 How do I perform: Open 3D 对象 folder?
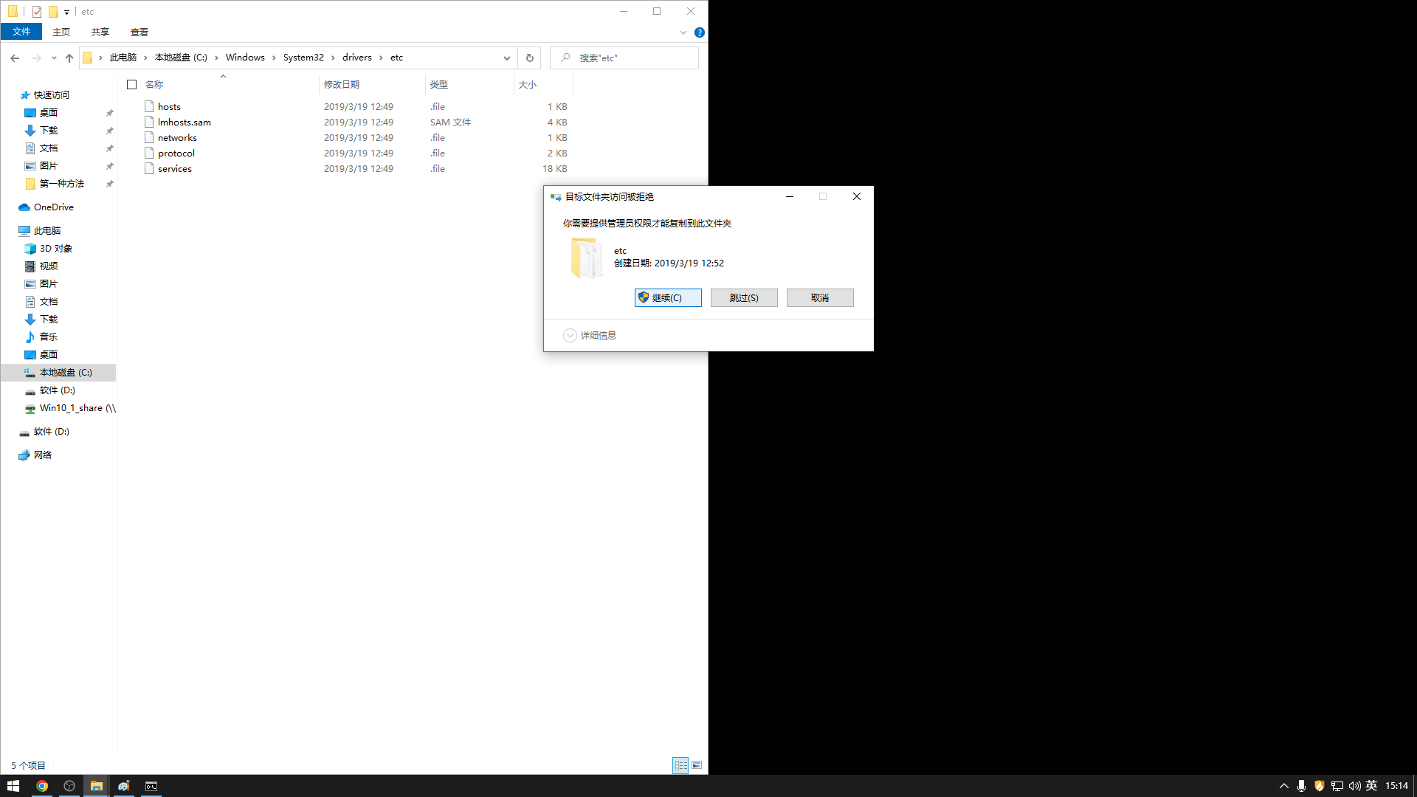[x=56, y=249]
